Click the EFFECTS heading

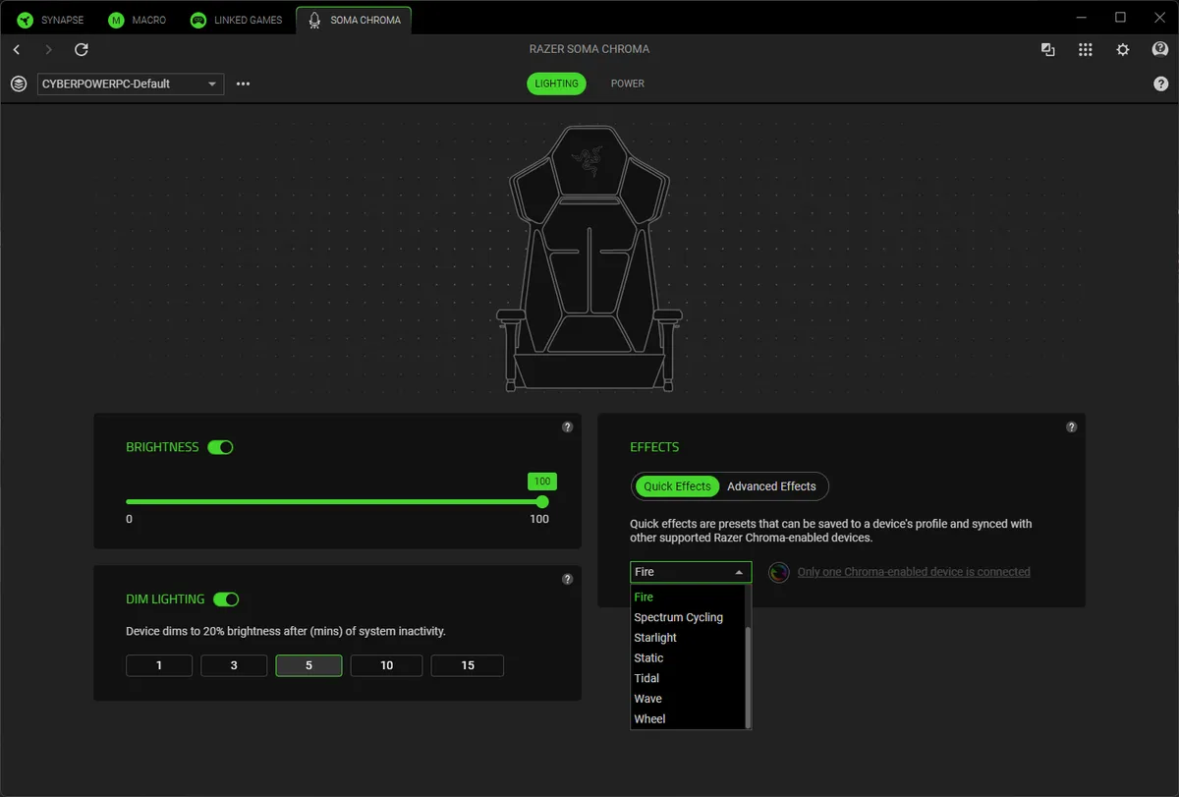(654, 447)
